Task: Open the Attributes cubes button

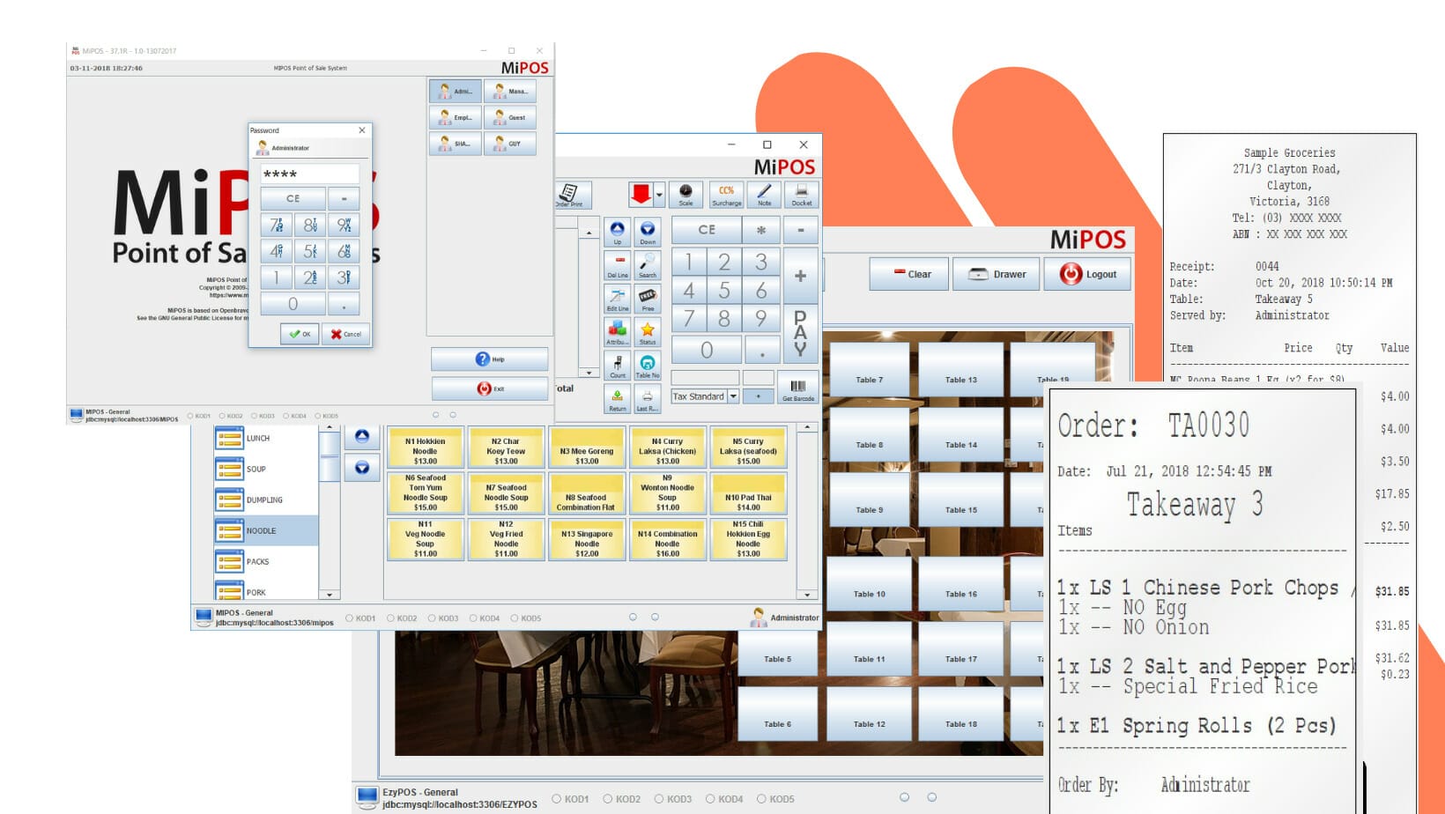Action: click(618, 333)
